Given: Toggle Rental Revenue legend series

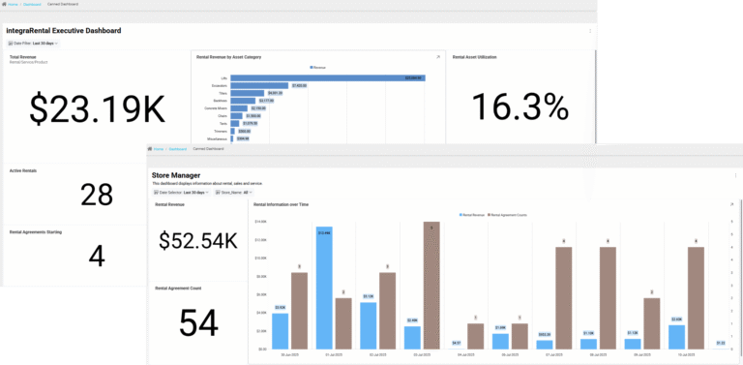Looking at the screenshot, I should coord(471,215).
